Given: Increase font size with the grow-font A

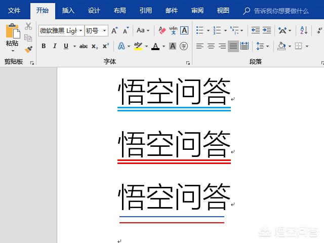Looking at the screenshot, I should click(x=114, y=30).
